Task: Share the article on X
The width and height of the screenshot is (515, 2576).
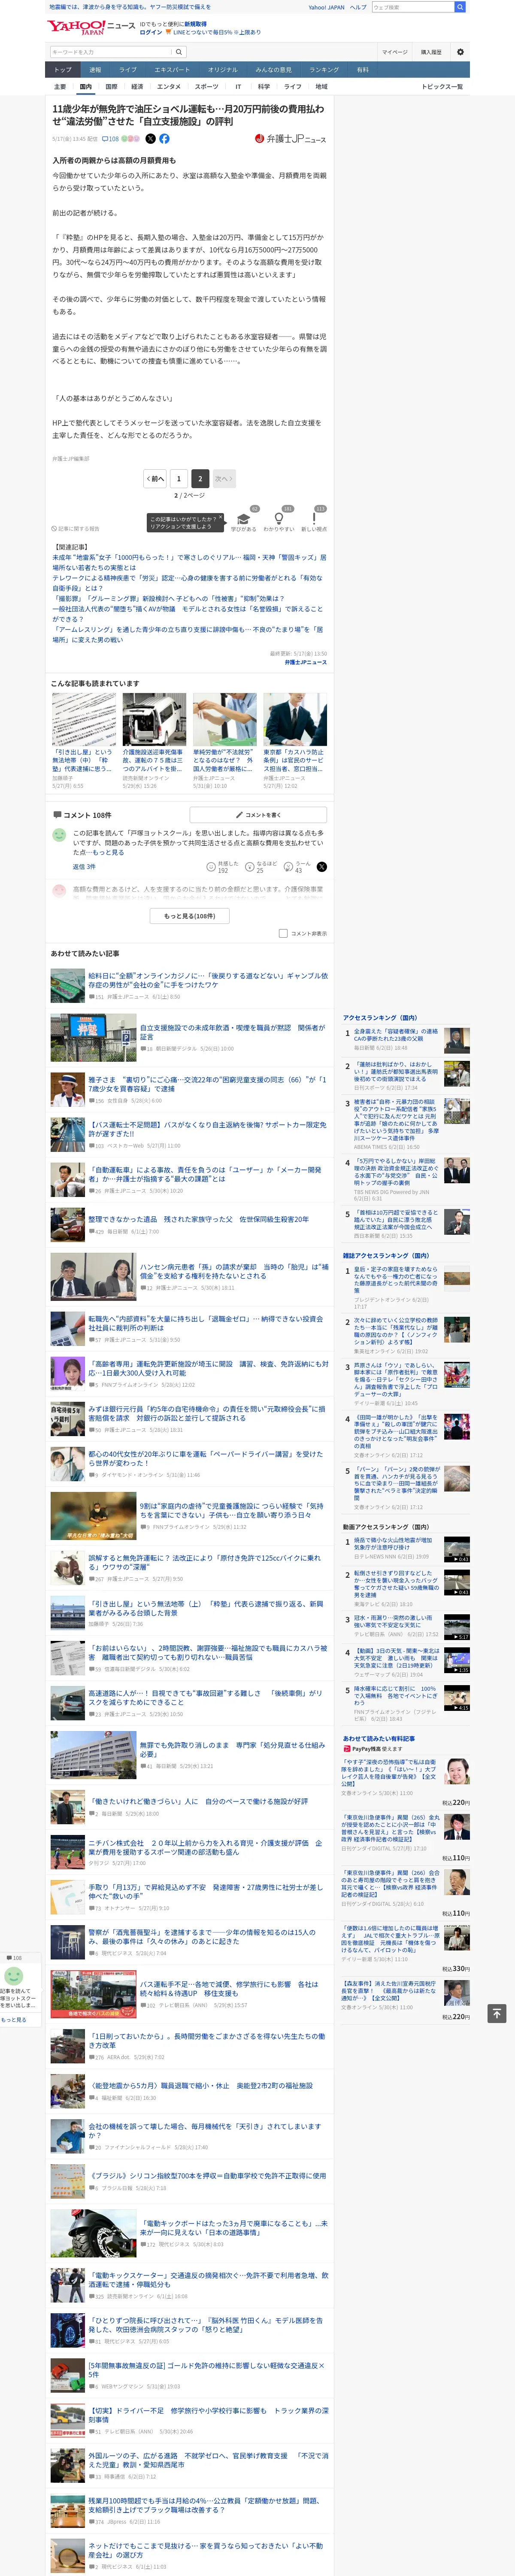Action: click(x=151, y=139)
